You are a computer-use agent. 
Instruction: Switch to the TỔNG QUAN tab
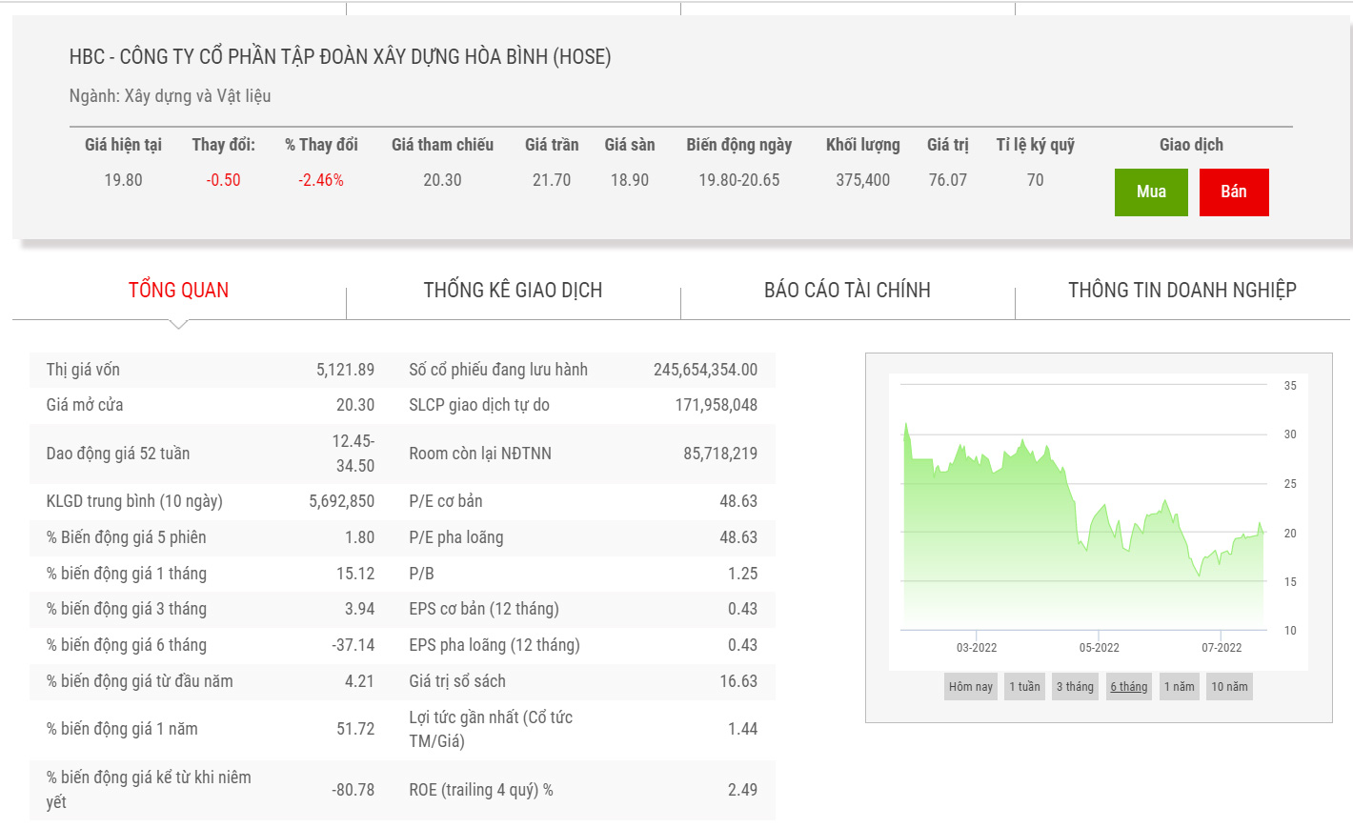coord(178,291)
